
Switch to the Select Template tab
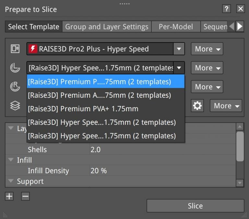tap(33, 27)
